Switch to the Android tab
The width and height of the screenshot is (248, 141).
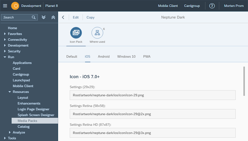pos(104,57)
